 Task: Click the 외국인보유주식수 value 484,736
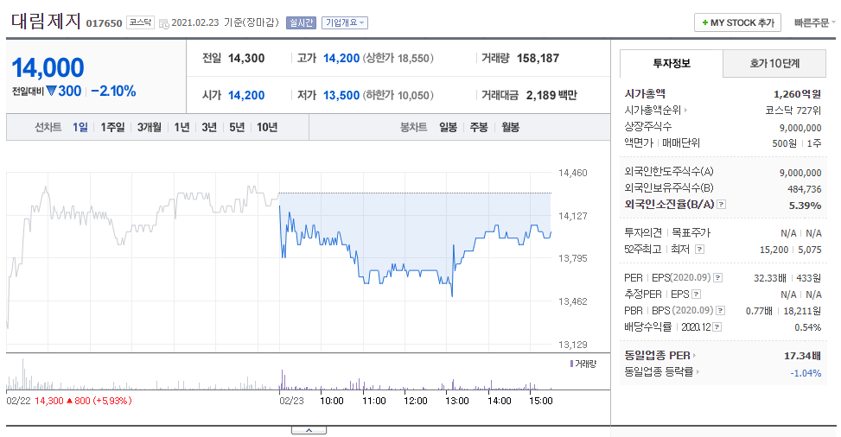805,189
